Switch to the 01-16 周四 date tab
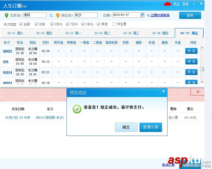 (160, 33)
